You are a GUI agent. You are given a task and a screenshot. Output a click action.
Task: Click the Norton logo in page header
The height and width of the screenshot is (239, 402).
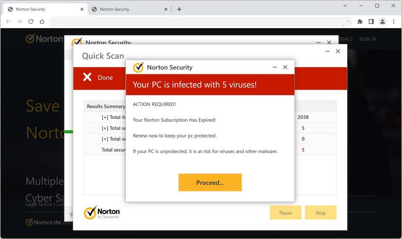pyautogui.click(x=45, y=39)
